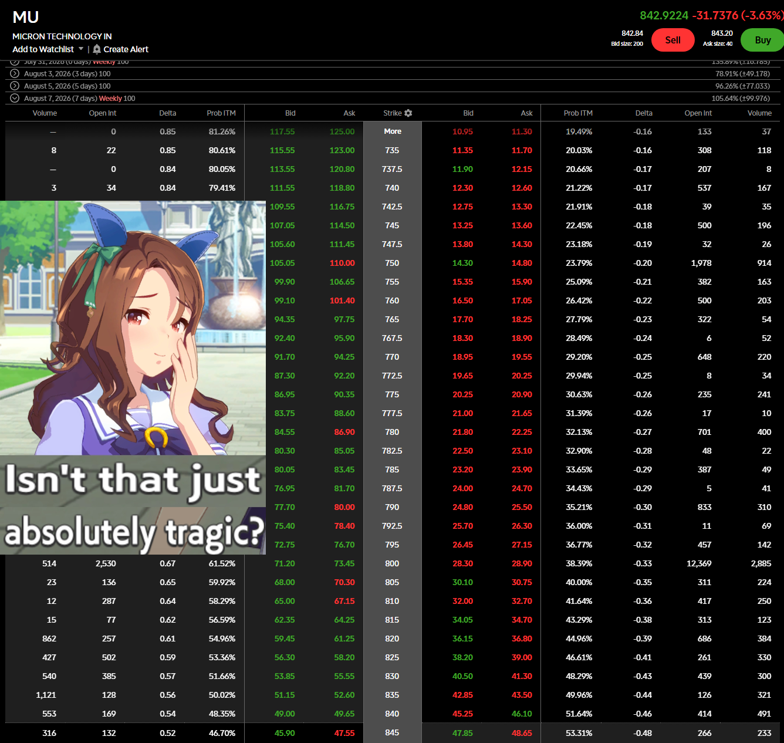784x743 pixels.
Task: Click the last price 842.9224
Action: 664,15
